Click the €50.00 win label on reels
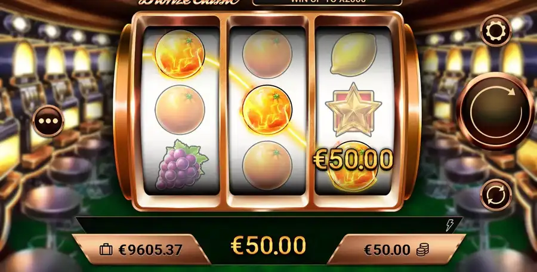The image size is (537, 272). 353,160
